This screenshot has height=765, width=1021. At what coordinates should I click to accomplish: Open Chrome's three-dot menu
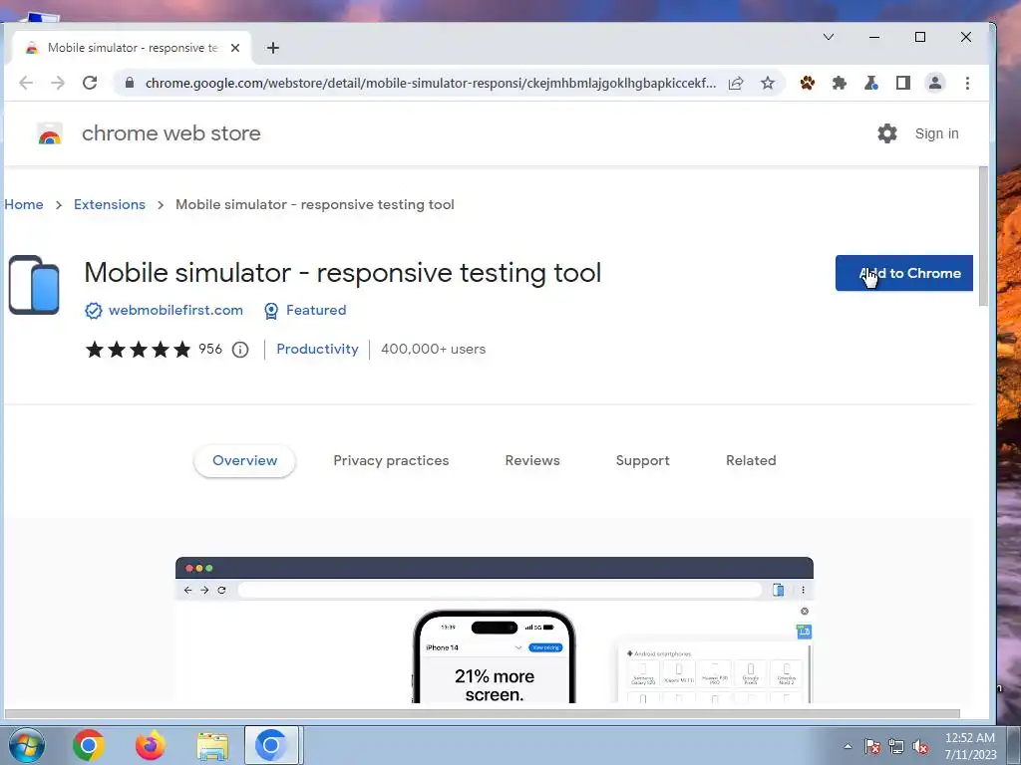[967, 83]
